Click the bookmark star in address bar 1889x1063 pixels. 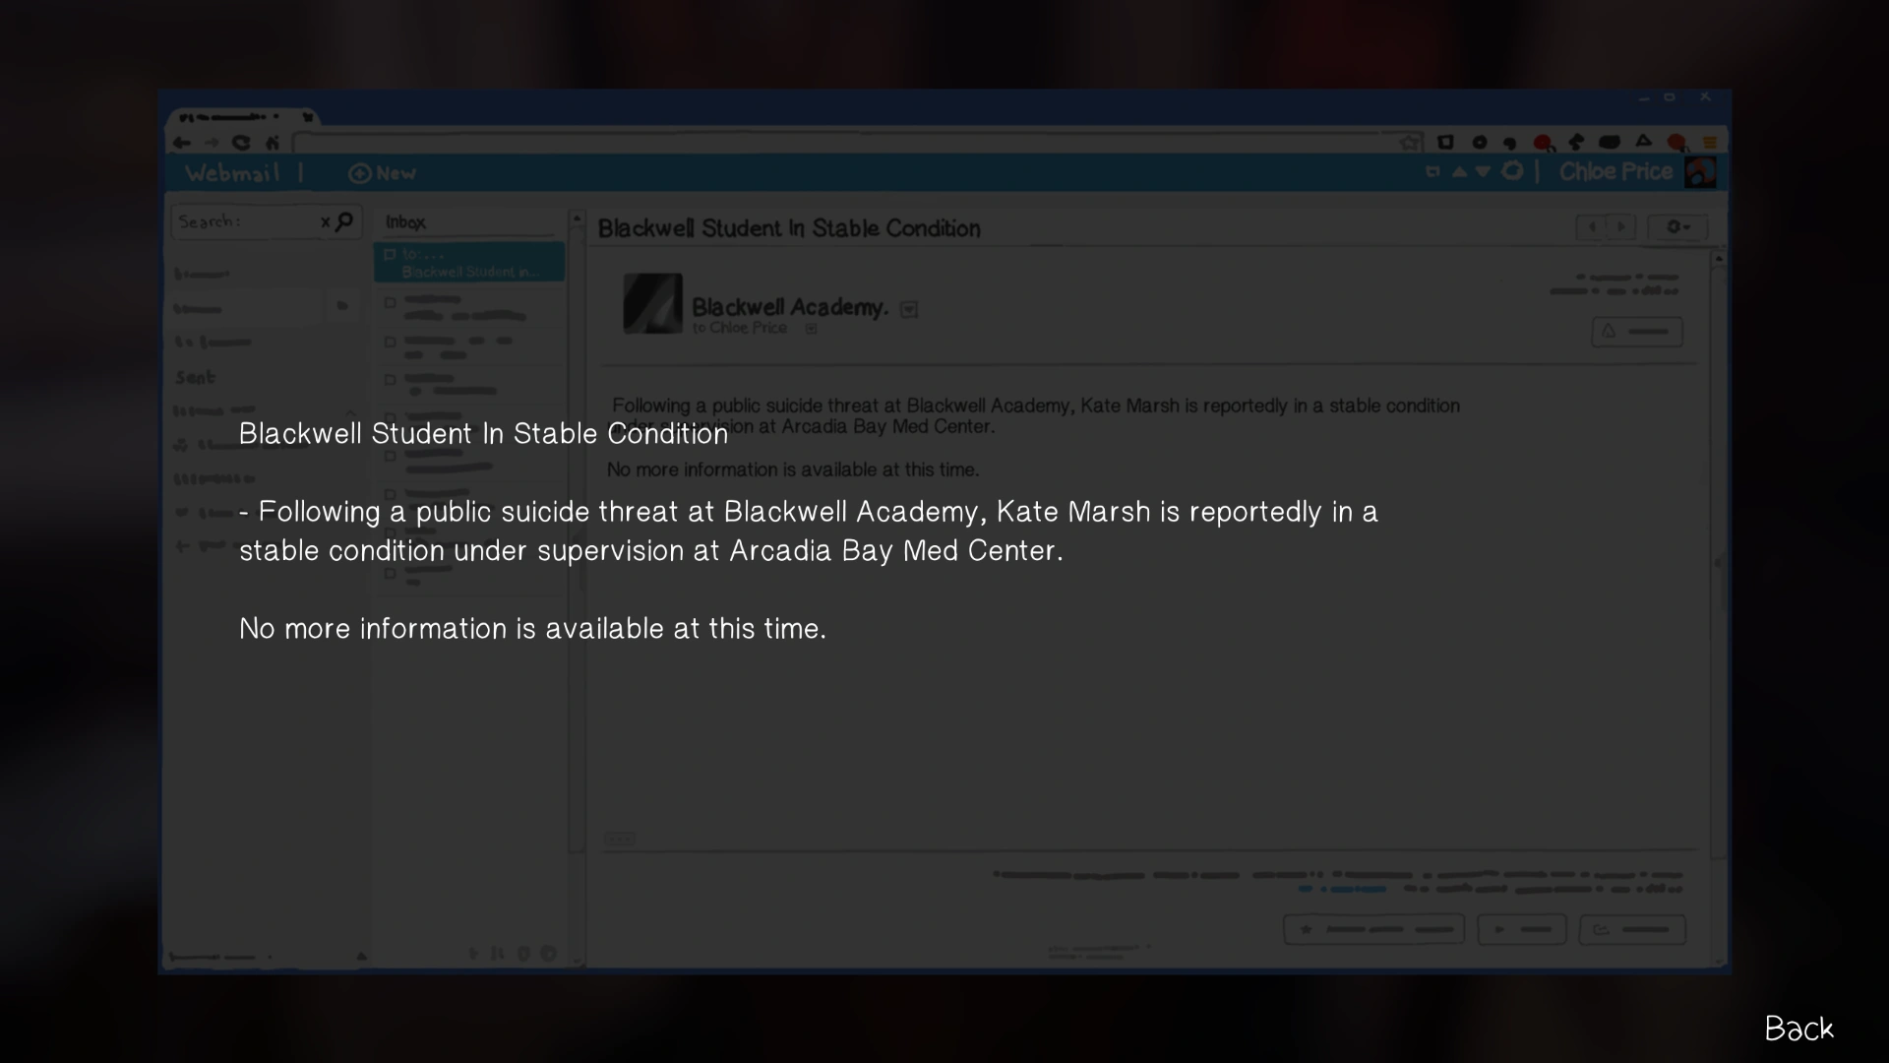pyautogui.click(x=1410, y=144)
